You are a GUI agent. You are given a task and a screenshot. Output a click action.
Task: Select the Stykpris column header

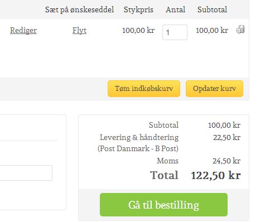(138, 9)
